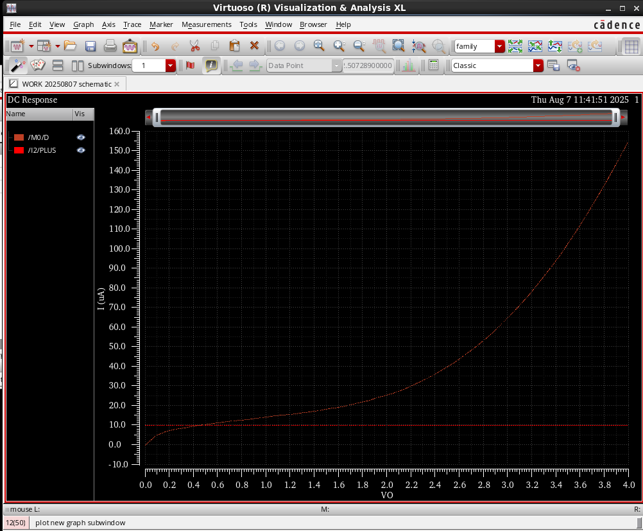Click the right red arrow of pan bar
This screenshot has width=643, height=531.
623,118
